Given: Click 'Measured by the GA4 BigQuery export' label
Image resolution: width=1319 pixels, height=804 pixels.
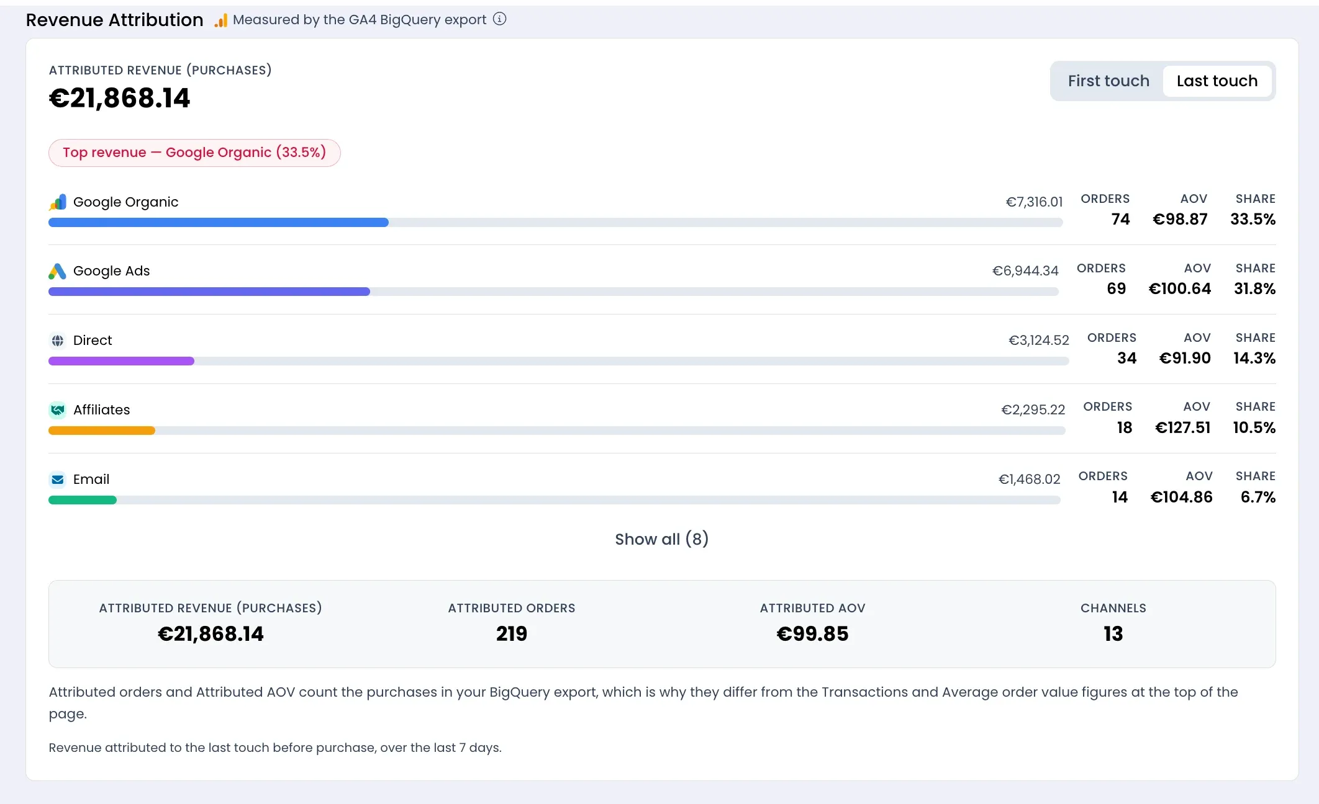Looking at the screenshot, I should [360, 20].
